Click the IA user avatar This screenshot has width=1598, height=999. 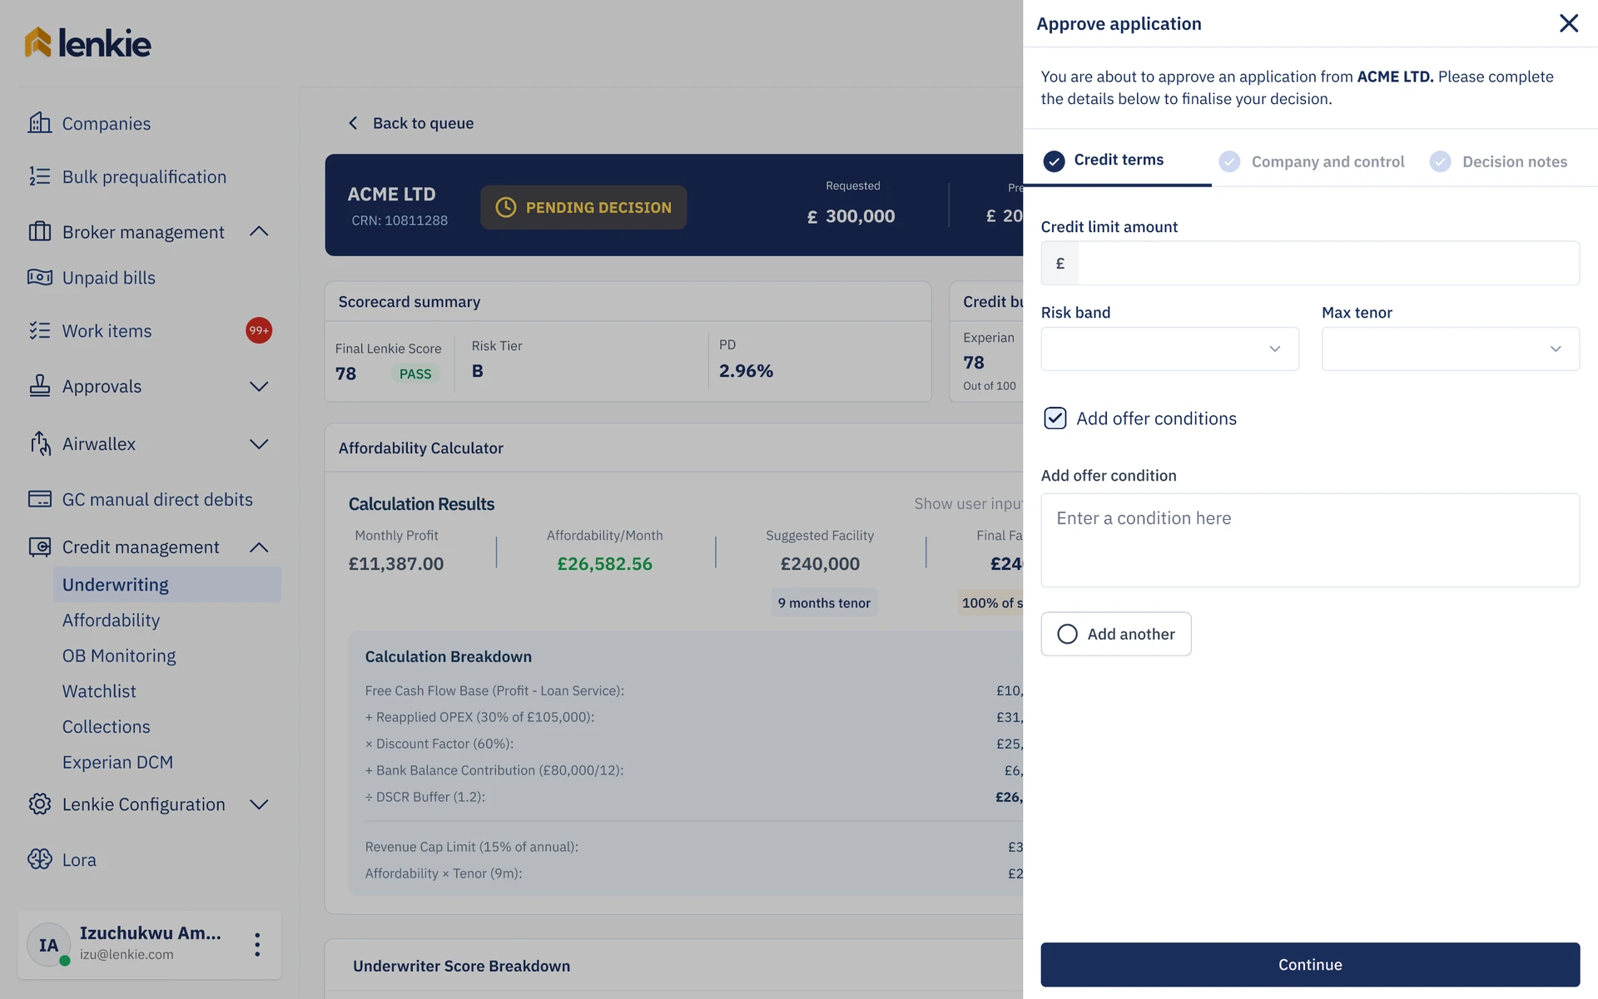[48, 945]
